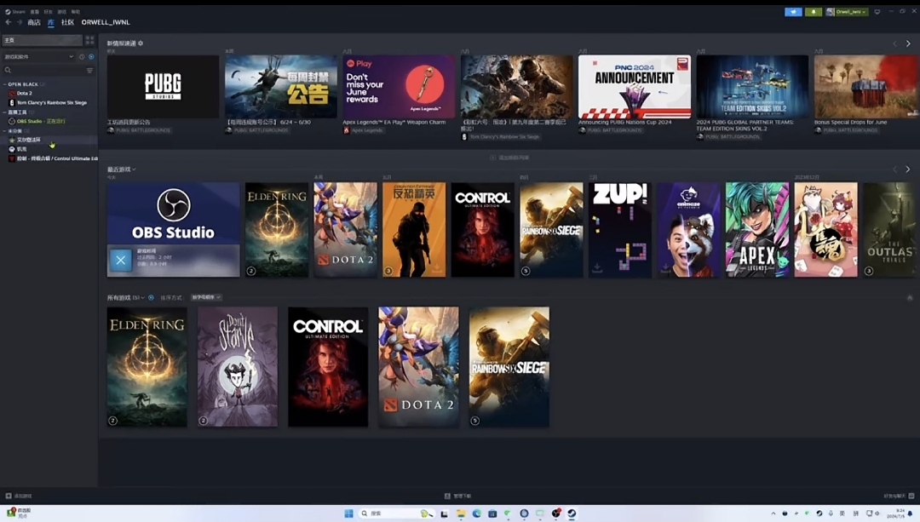Open the Apex Legends EA Play Weapon Charm news
Image resolution: width=920 pixels, height=522 pixels.
pyautogui.click(x=399, y=87)
